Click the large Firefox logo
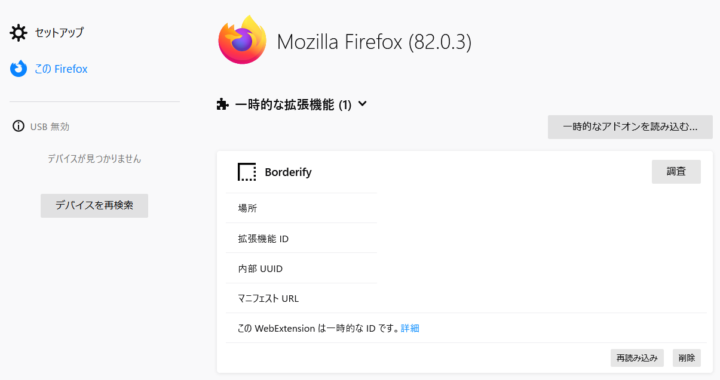The image size is (720, 380). click(x=242, y=40)
